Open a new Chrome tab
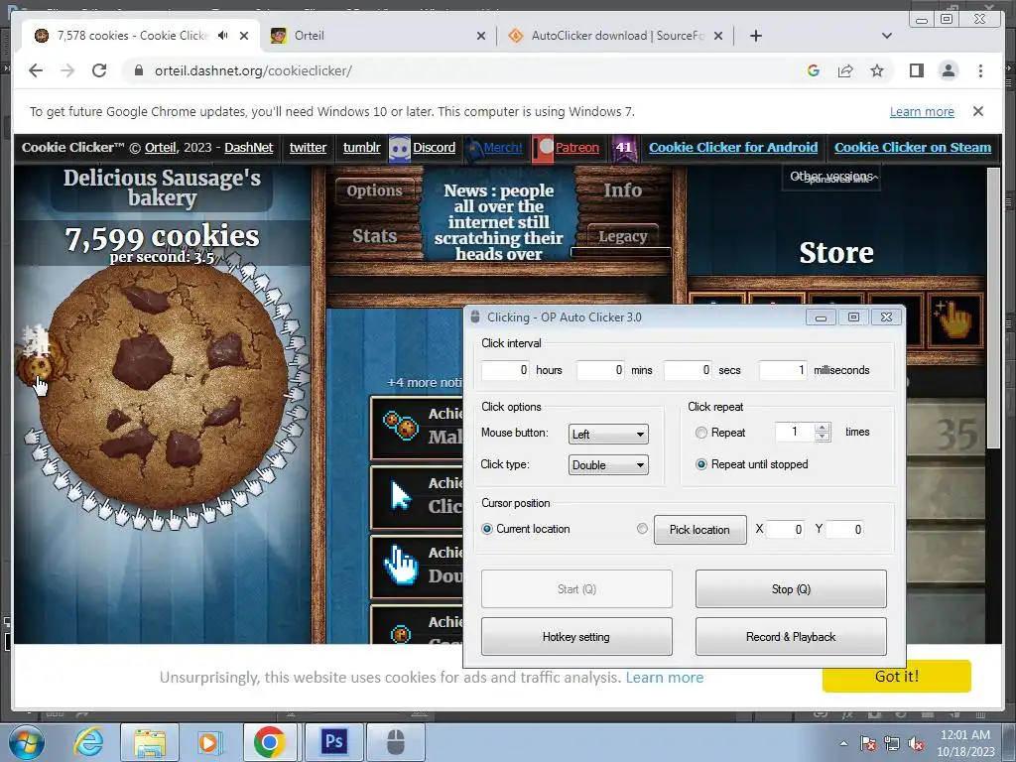Viewport: 1016px width, 762px height. click(x=755, y=36)
